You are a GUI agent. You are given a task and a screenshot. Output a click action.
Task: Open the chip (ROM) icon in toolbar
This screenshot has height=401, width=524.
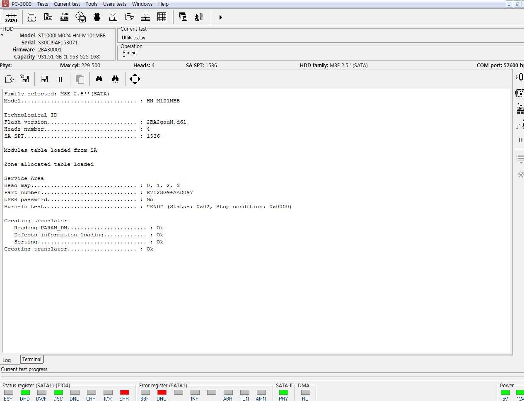coord(97,17)
